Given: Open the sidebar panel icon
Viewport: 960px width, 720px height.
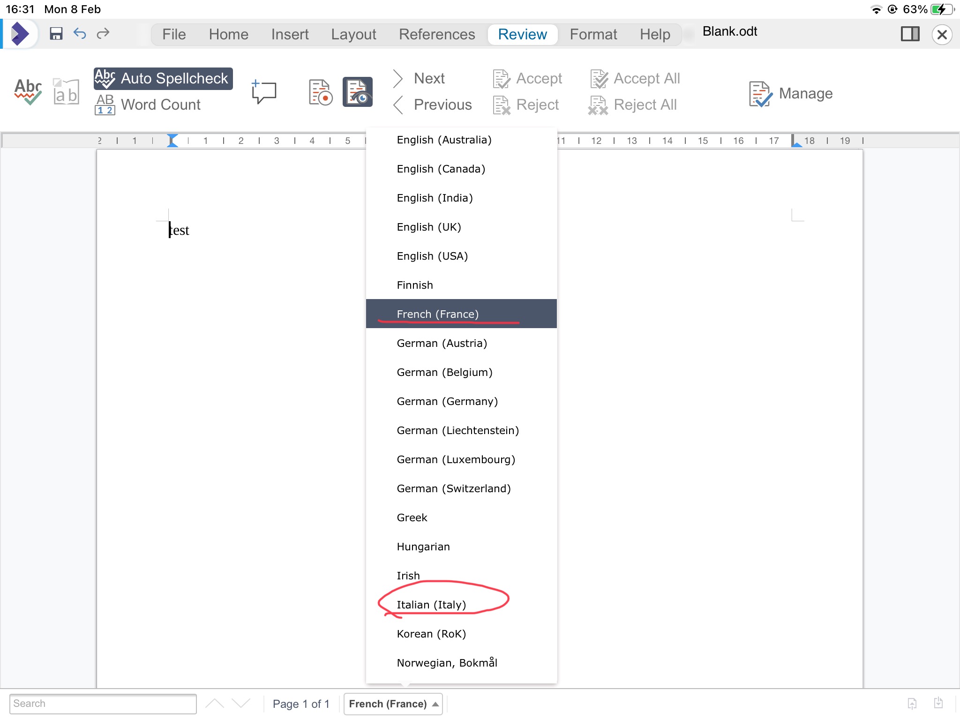Looking at the screenshot, I should [910, 34].
